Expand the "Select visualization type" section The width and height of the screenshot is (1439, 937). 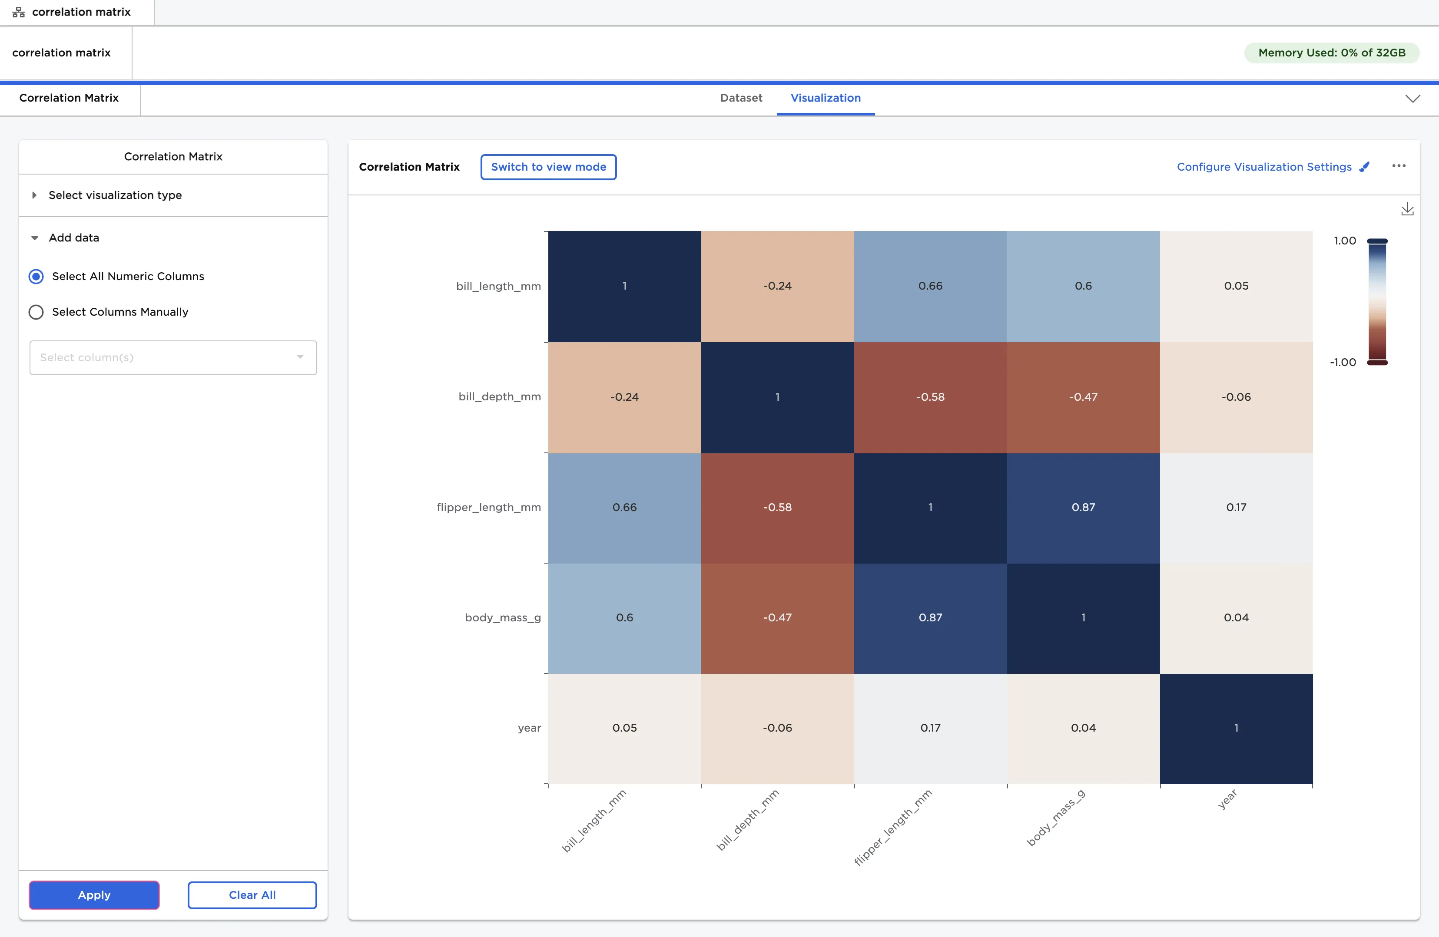coord(34,195)
